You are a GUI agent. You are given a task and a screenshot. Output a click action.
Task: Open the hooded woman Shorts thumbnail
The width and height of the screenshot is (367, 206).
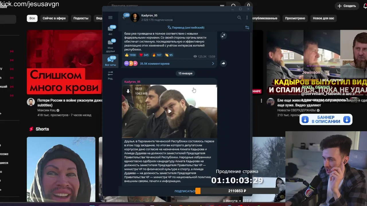tap(61, 169)
